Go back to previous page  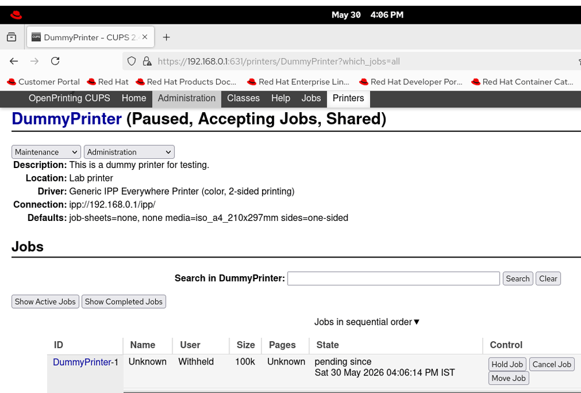14,61
